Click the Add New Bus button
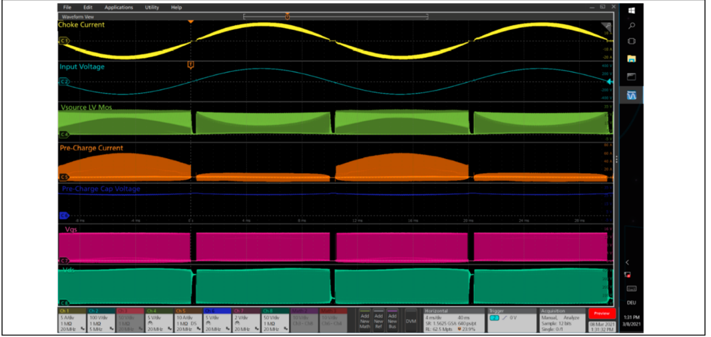This screenshot has height=337, width=711. click(392, 320)
